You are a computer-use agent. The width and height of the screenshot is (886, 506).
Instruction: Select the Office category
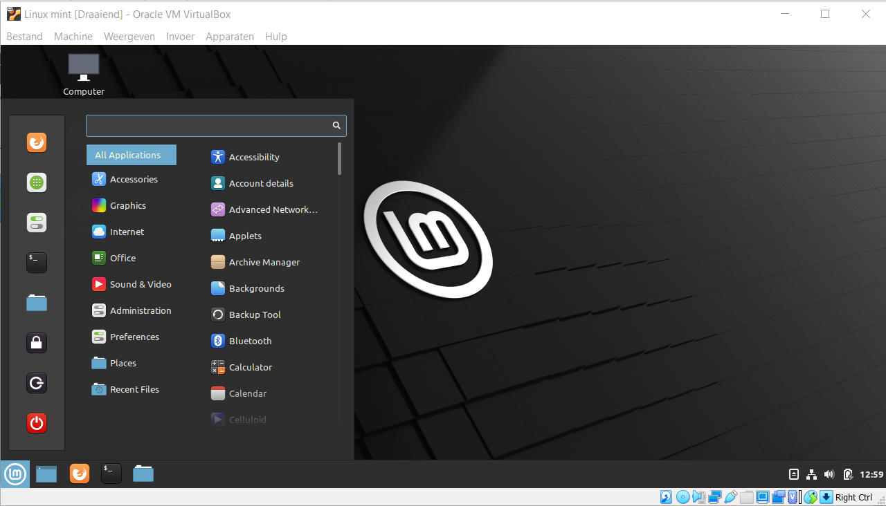click(123, 258)
